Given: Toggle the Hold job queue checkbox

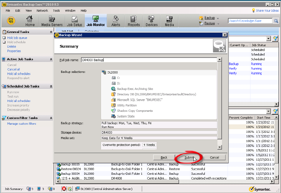Looking at the screenshot, I should pyautogui.click(x=4, y=37).
